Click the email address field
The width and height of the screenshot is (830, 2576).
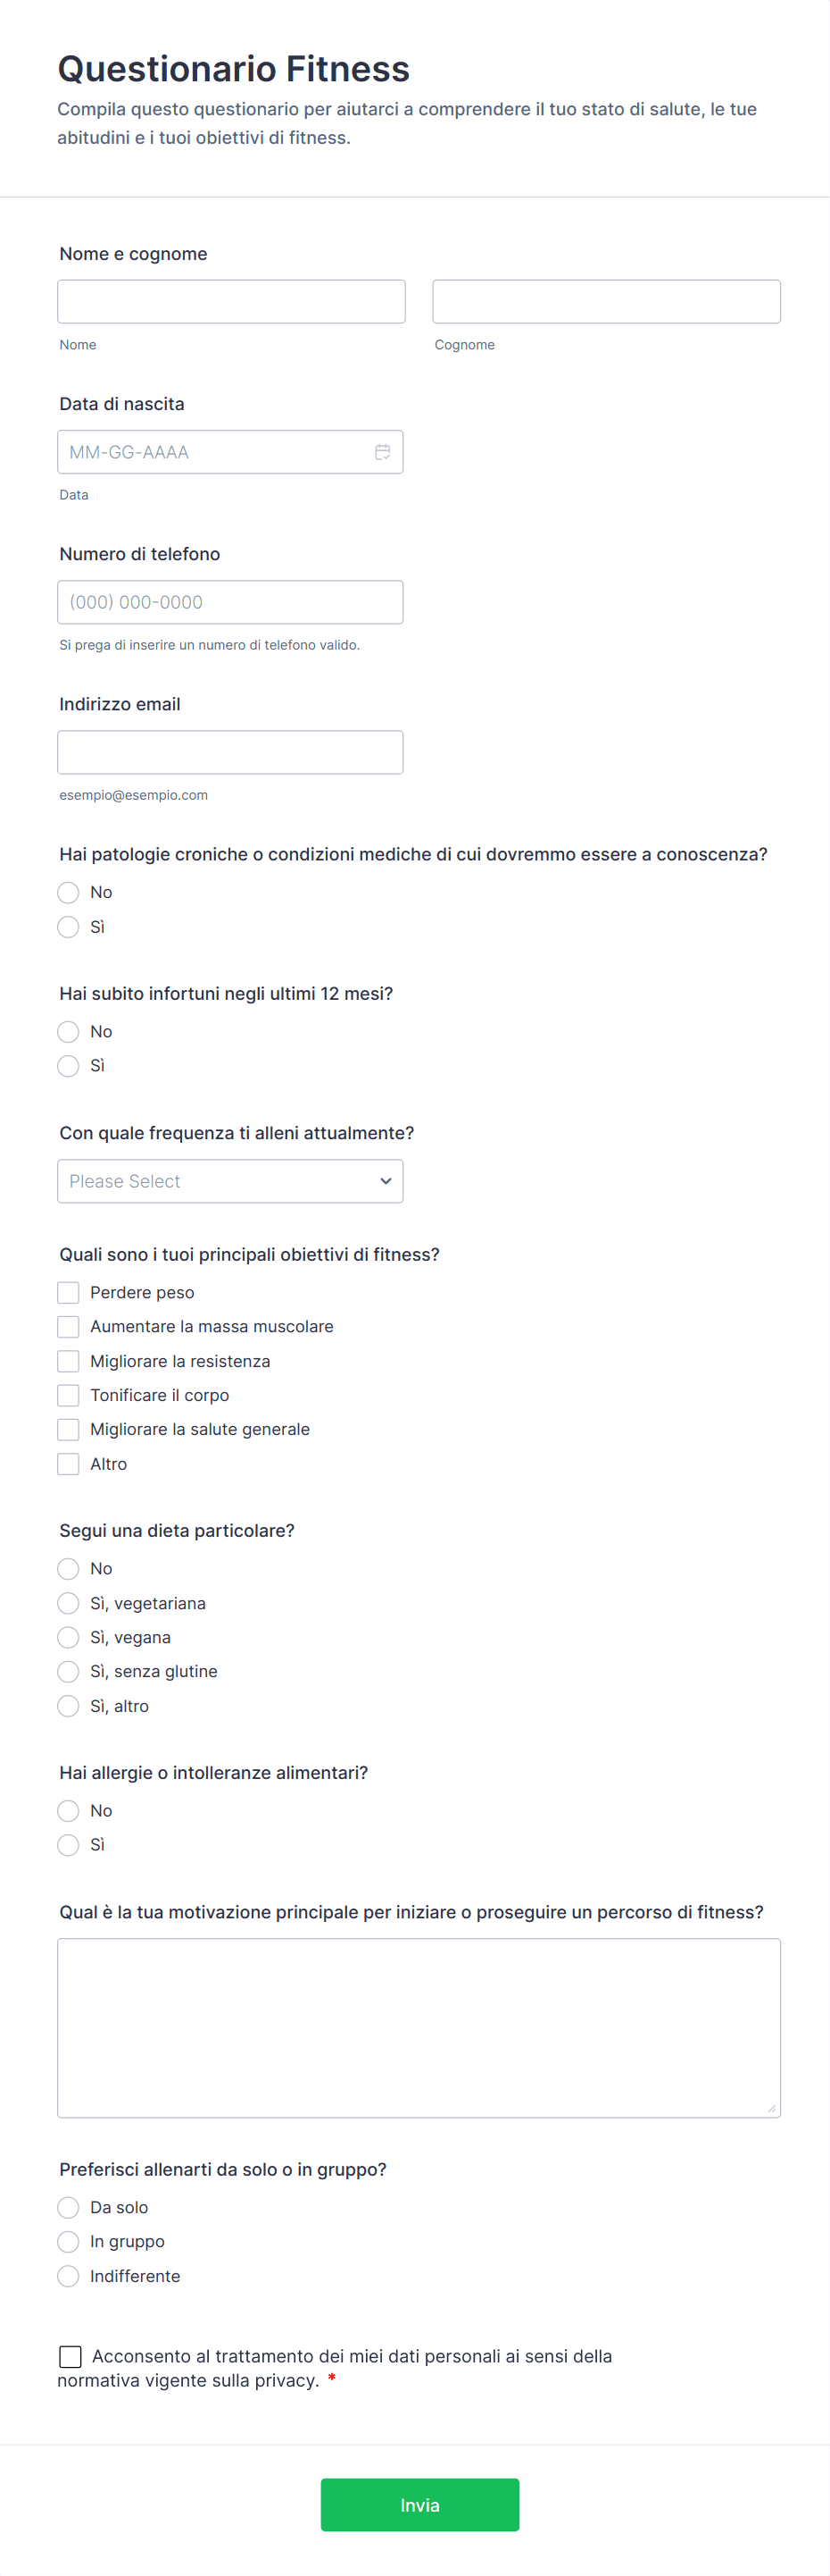229,752
